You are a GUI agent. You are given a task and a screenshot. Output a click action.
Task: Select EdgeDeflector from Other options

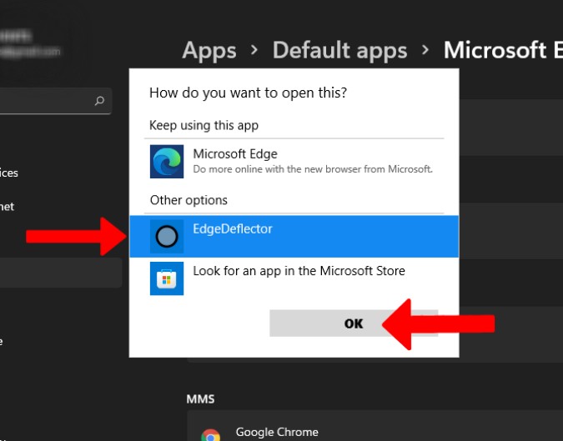pos(294,237)
